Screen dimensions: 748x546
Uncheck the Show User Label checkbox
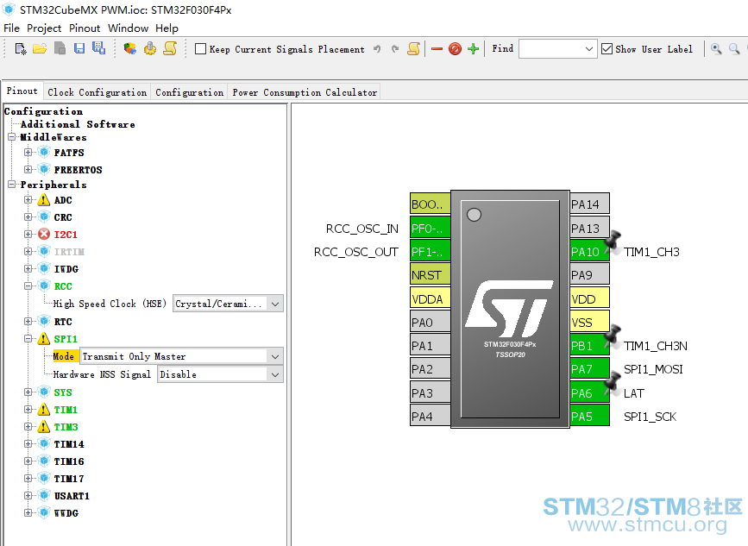coord(607,49)
